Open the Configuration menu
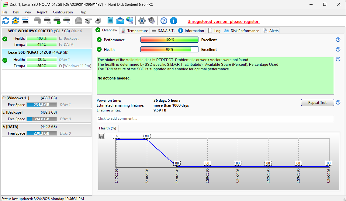This screenshot has width=346, height=201. 63,12
